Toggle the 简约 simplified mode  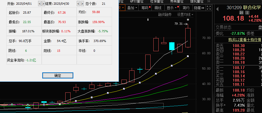point(186,8)
